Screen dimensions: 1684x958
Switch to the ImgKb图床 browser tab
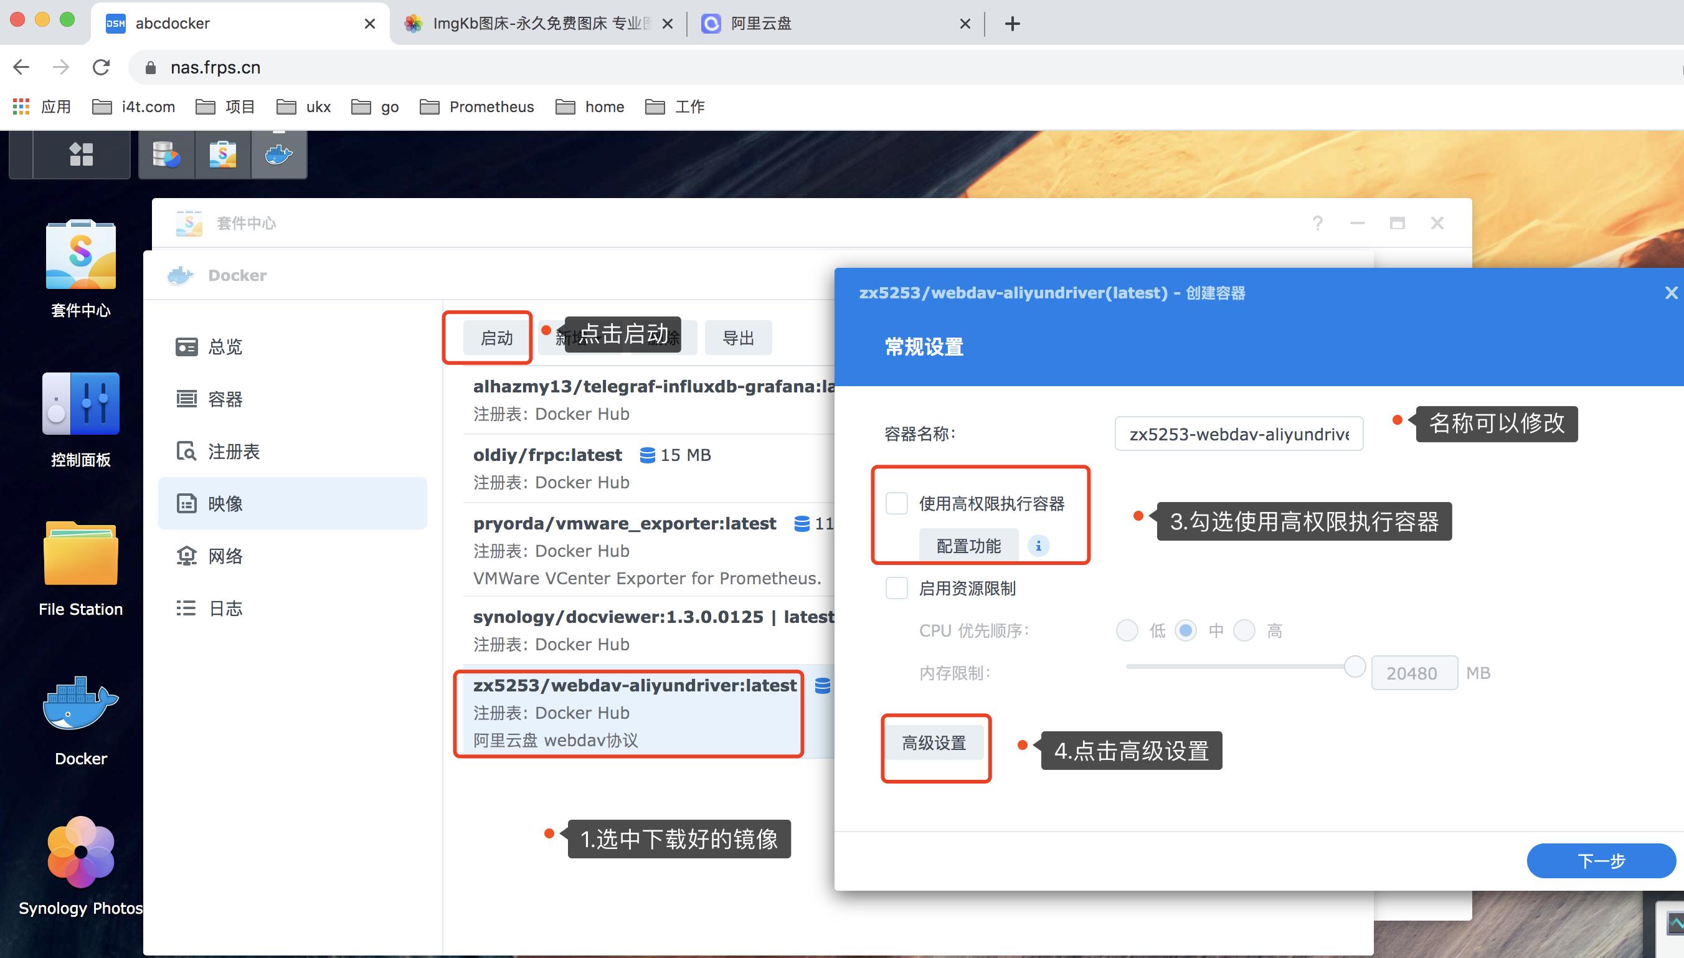tap(539, 24)
